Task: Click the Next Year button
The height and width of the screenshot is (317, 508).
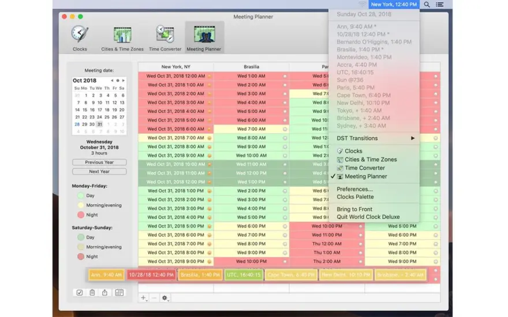Action: [99, 171]
